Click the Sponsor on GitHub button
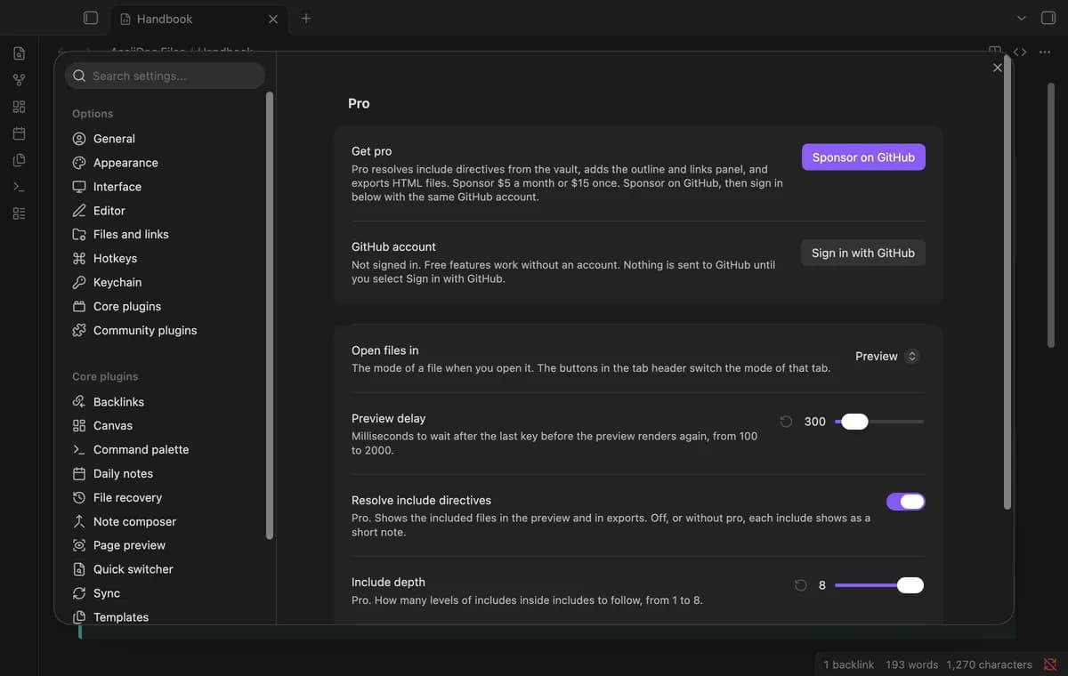Screen dimensions: 1068x676 [x=863, y=157]
